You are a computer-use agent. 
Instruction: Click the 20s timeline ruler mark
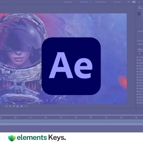[91, 117]
